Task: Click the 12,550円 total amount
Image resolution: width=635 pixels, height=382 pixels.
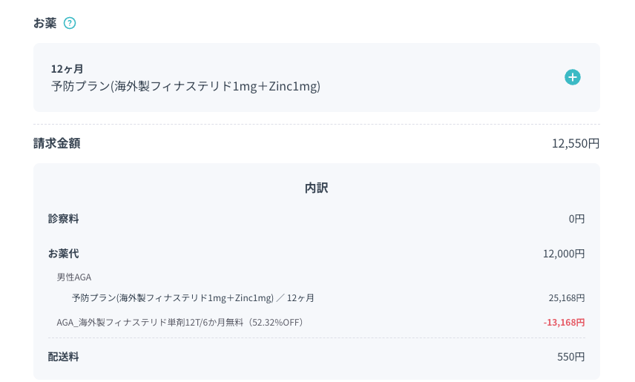Action: (576, 143)
